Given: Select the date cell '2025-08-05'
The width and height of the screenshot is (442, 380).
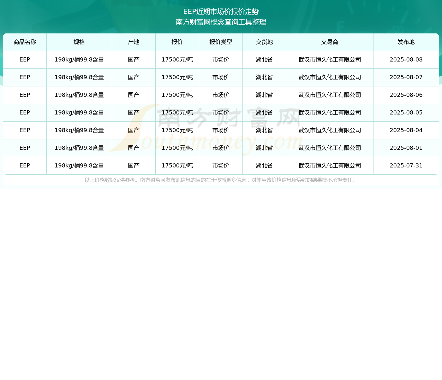Looking at the screenshot, I should (x=406, y=113).
